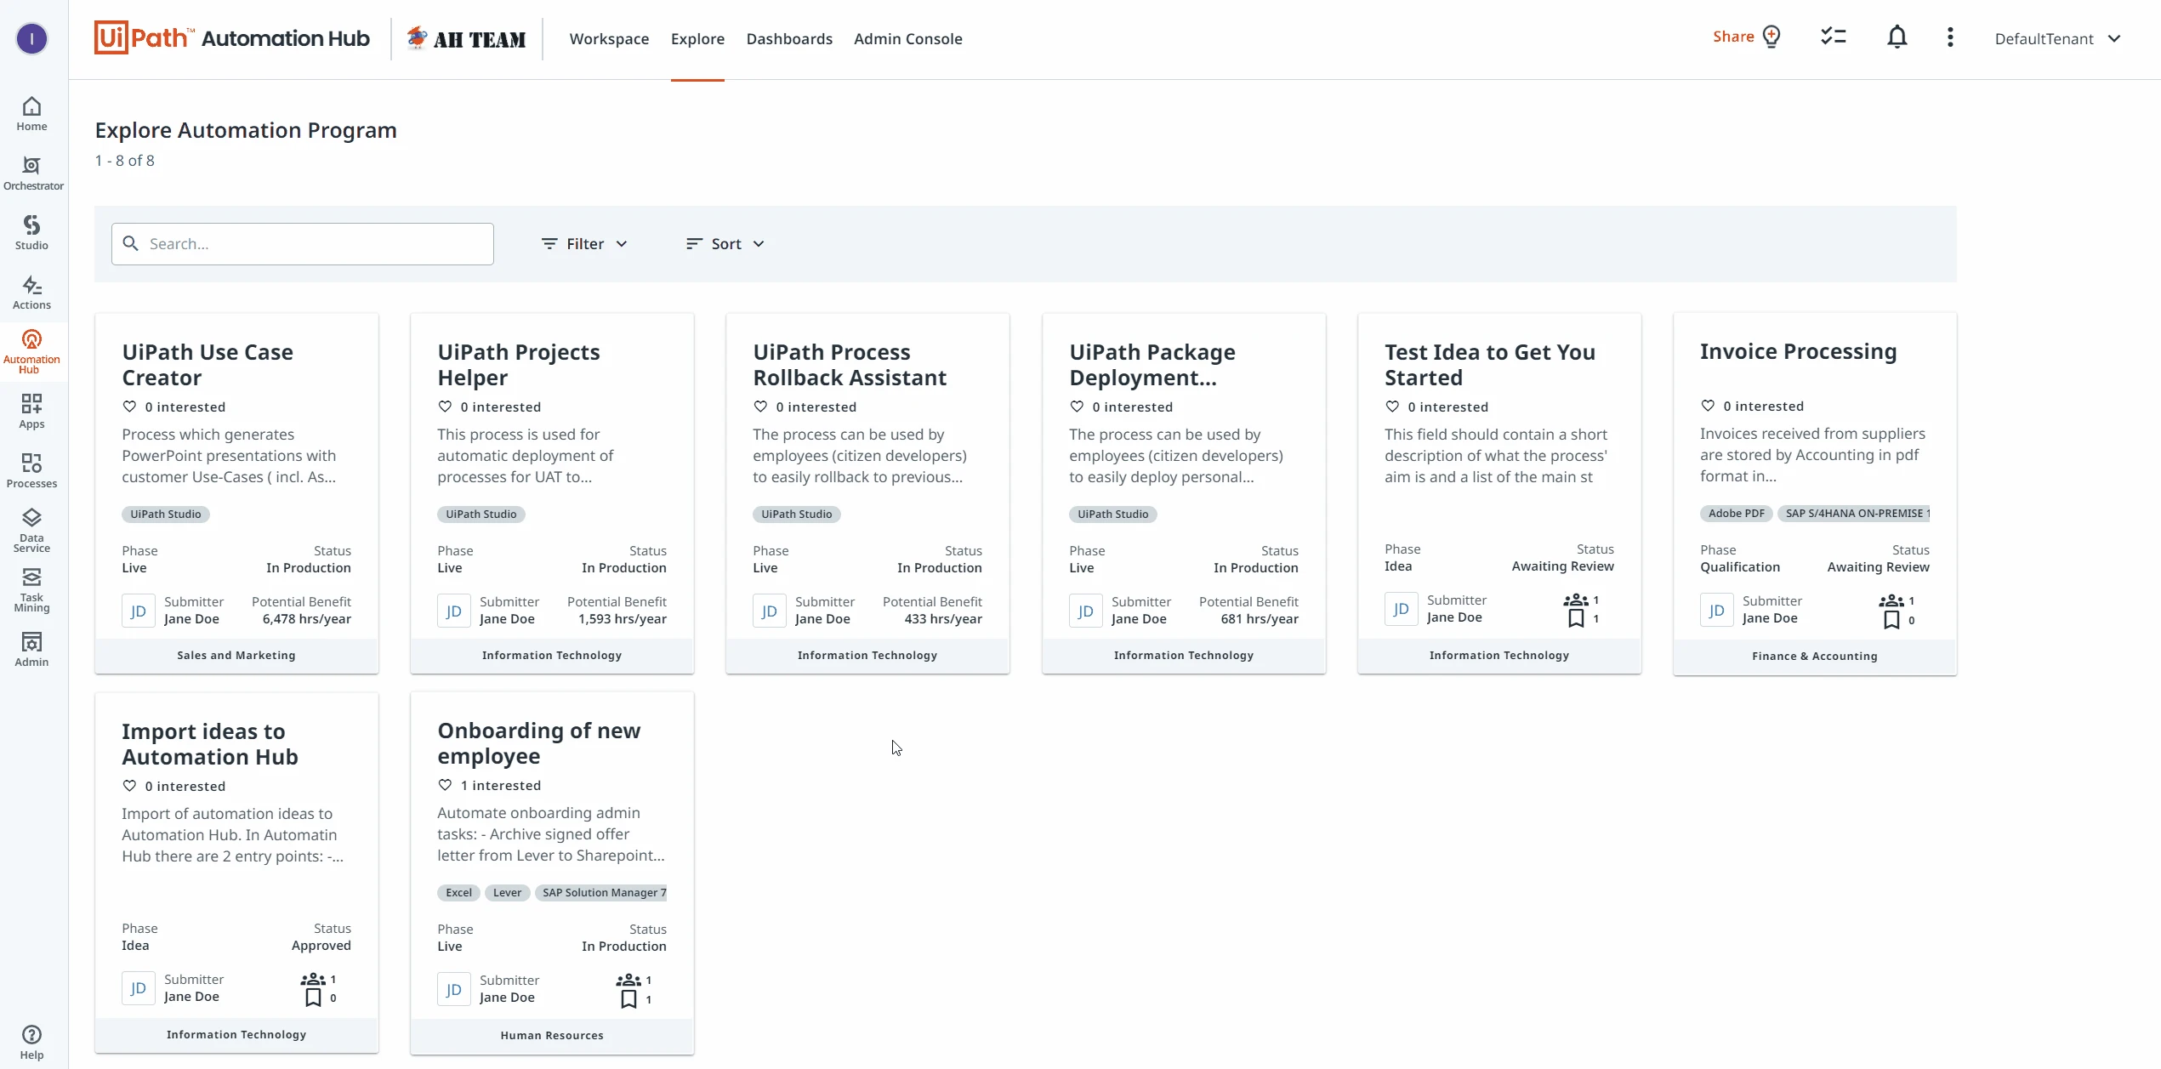This screenshot has height=1069, width=2161.
Task: Click the collaborators icon on Invoice Processing
Action: coord(1891,600)
